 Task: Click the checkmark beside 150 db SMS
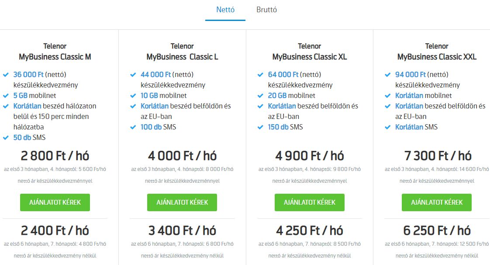260,127
